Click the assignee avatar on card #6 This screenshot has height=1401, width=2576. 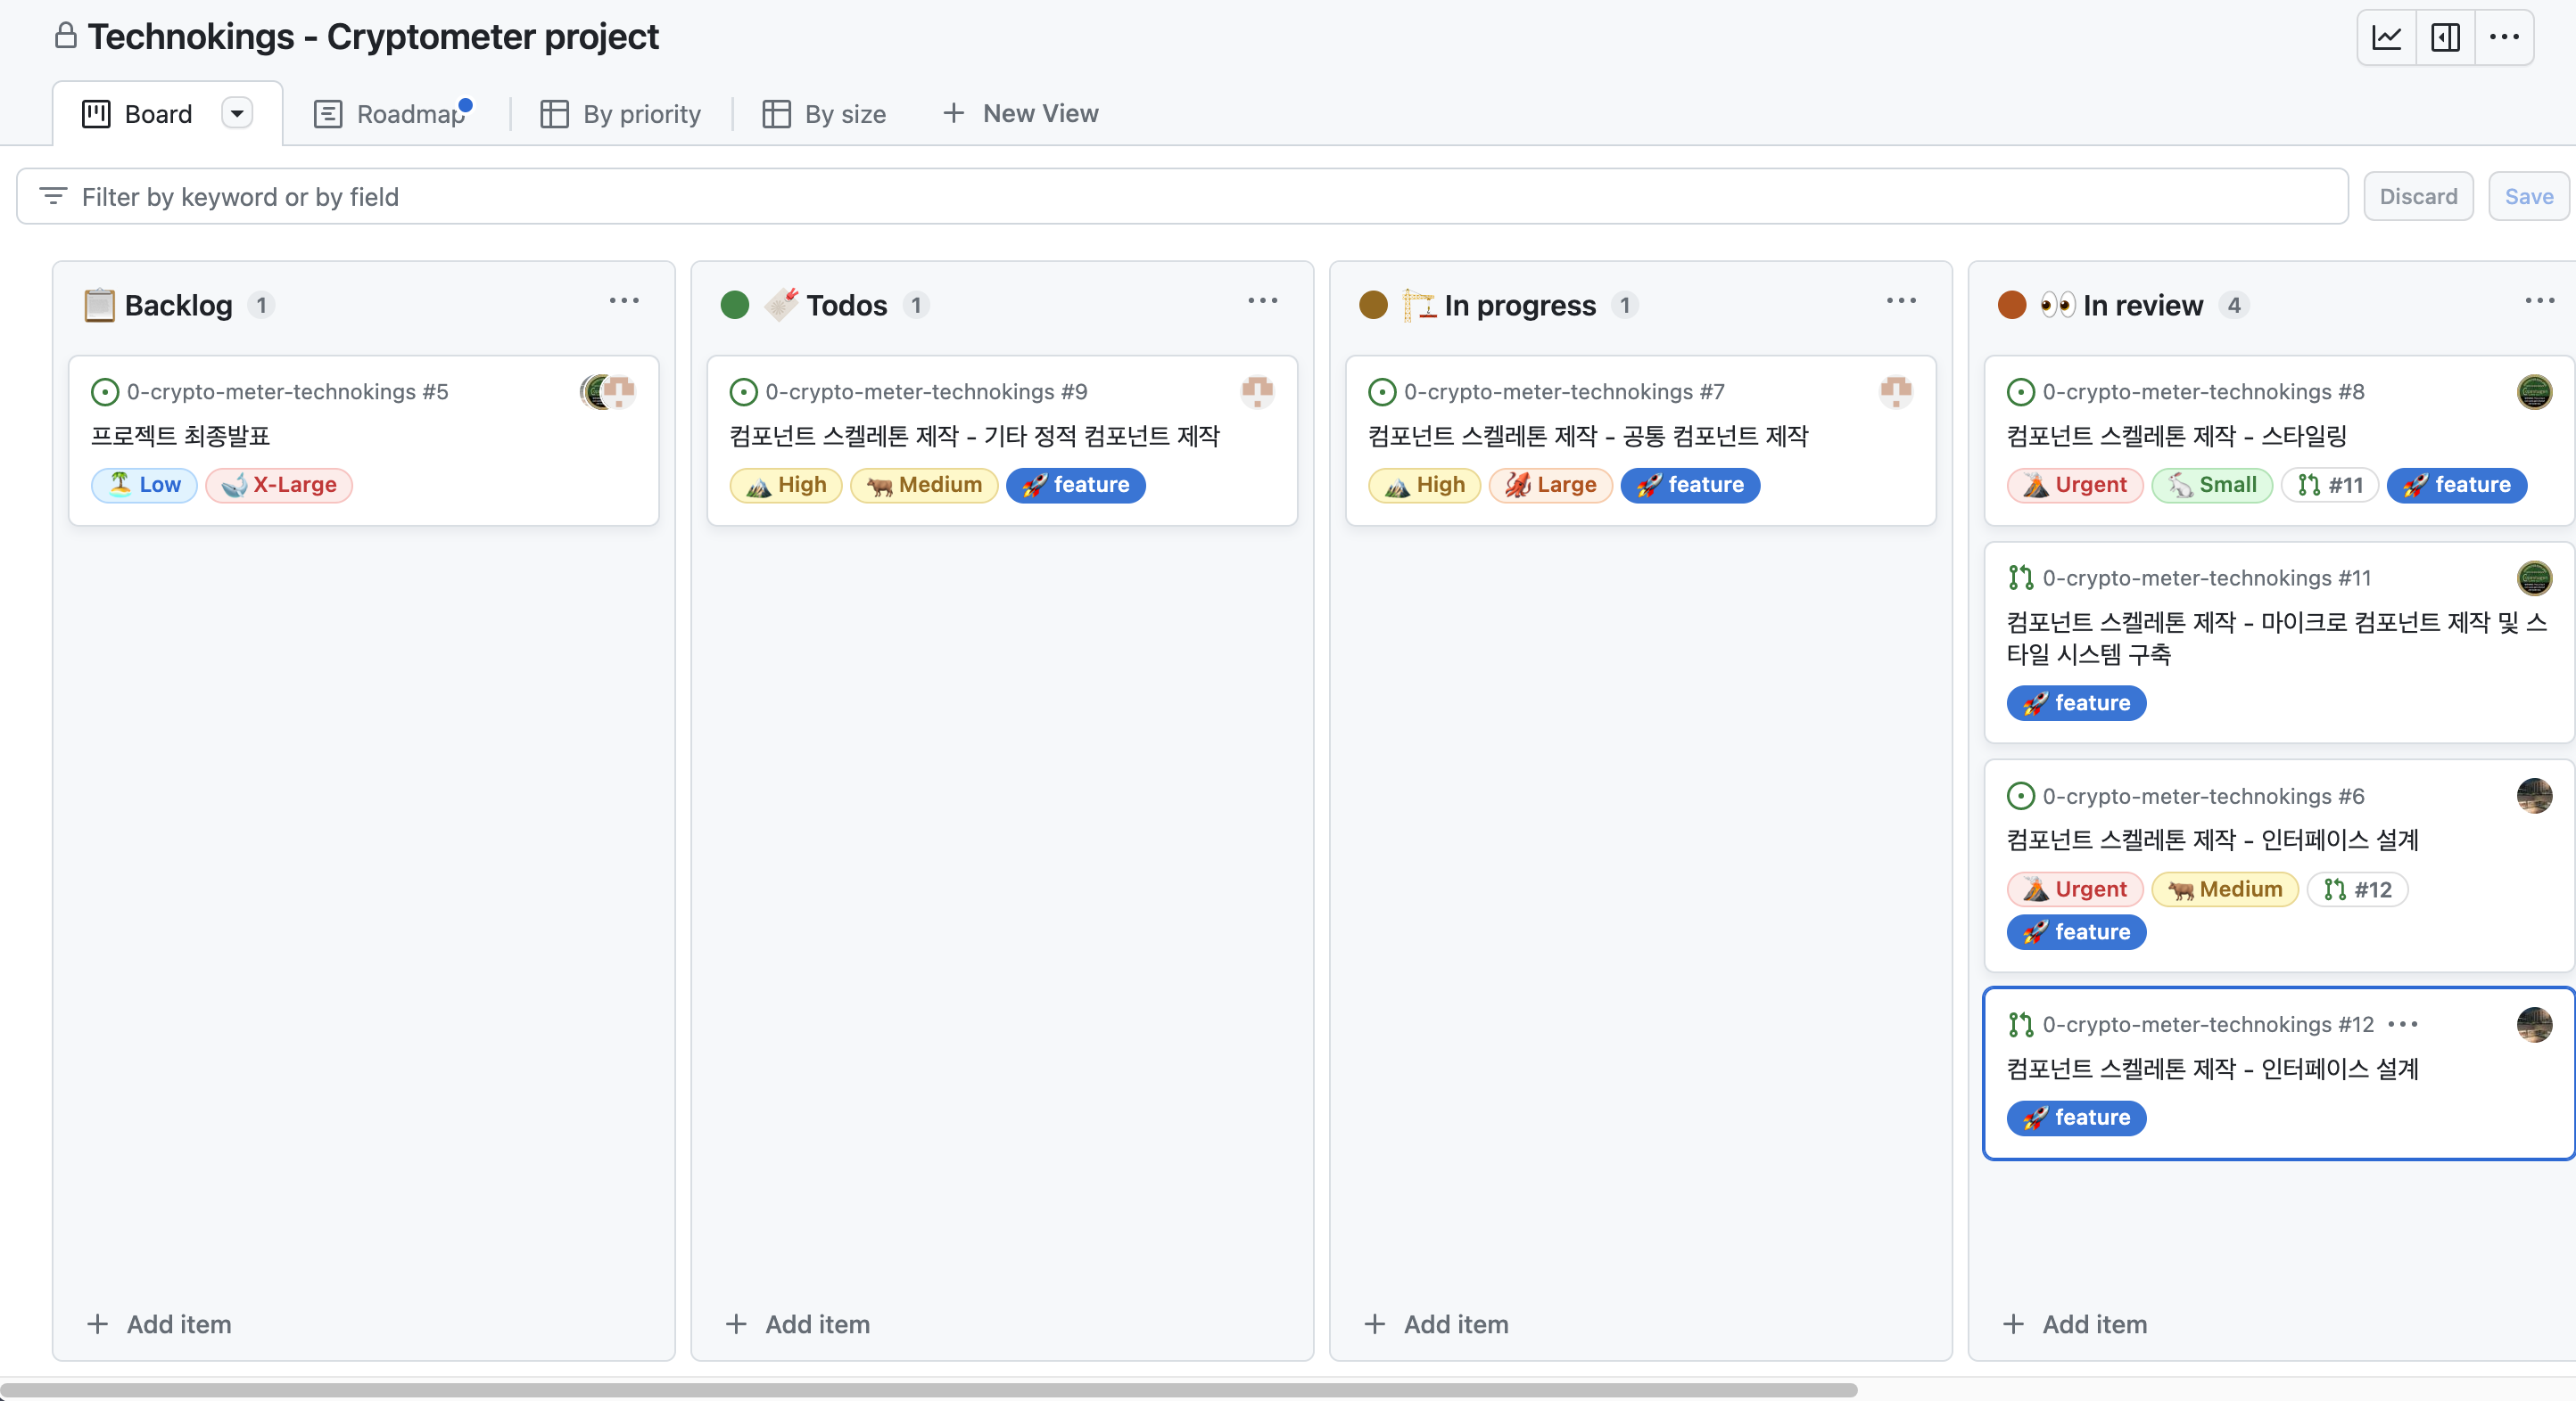(x=2533, y=796)
